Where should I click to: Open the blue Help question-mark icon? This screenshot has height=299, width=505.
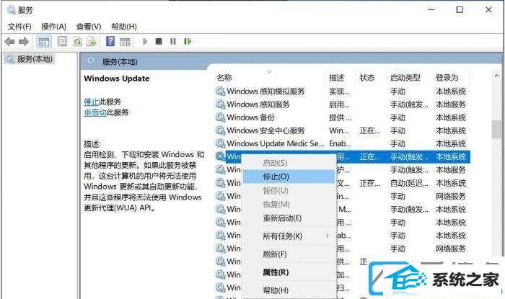110,41
